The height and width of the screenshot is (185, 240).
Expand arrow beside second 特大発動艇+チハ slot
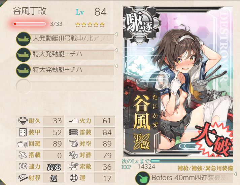(116, 66)
